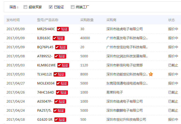Open buyer 广州市昊友电子科技有限公..
181x124 pixels.
[x=127, y=38]
